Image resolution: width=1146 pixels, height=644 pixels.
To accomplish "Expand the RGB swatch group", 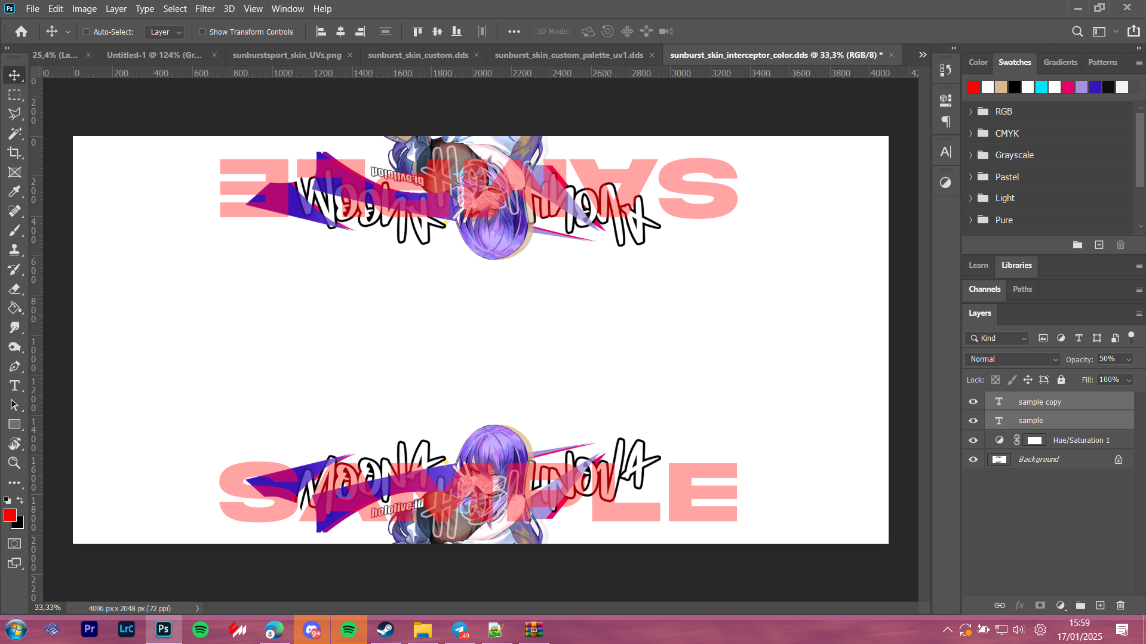I will click(970, 112).
